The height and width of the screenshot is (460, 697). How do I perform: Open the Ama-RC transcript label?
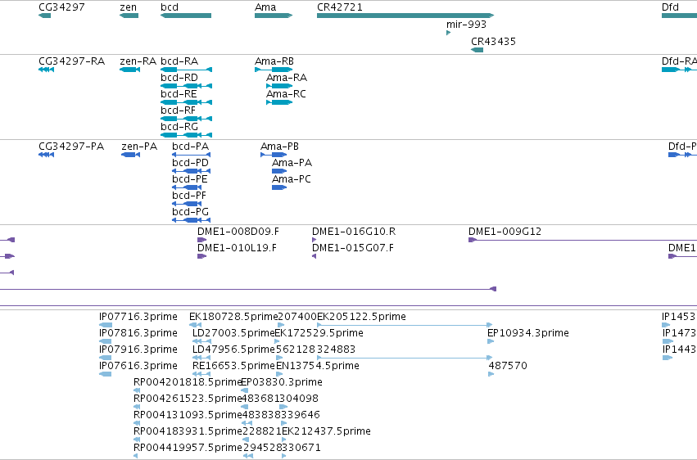[x=287, y=94]
